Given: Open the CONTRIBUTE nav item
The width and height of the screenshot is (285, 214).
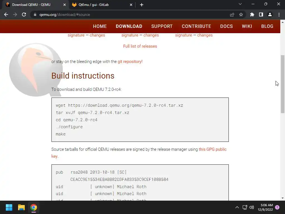Looking at the screenshot, I should point(196,26).
